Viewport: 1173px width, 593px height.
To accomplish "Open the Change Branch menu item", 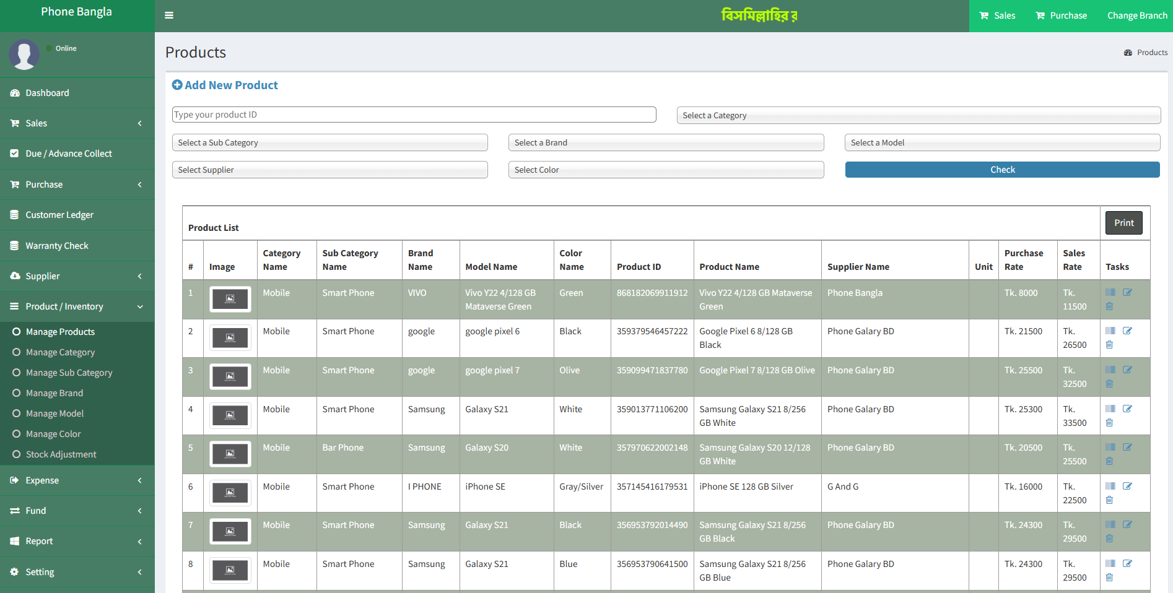I will (x=1137, y=15).
